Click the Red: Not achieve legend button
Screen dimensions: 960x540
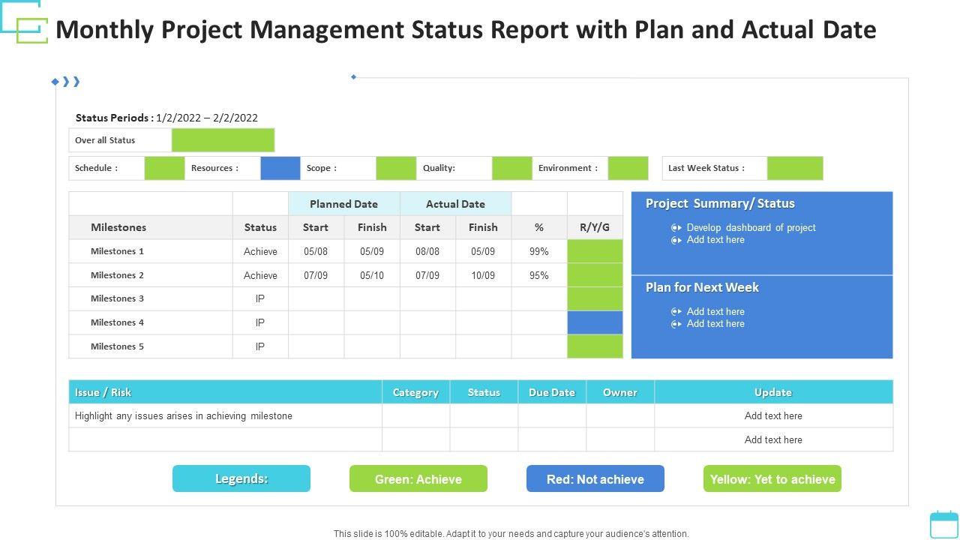(595, 478)
